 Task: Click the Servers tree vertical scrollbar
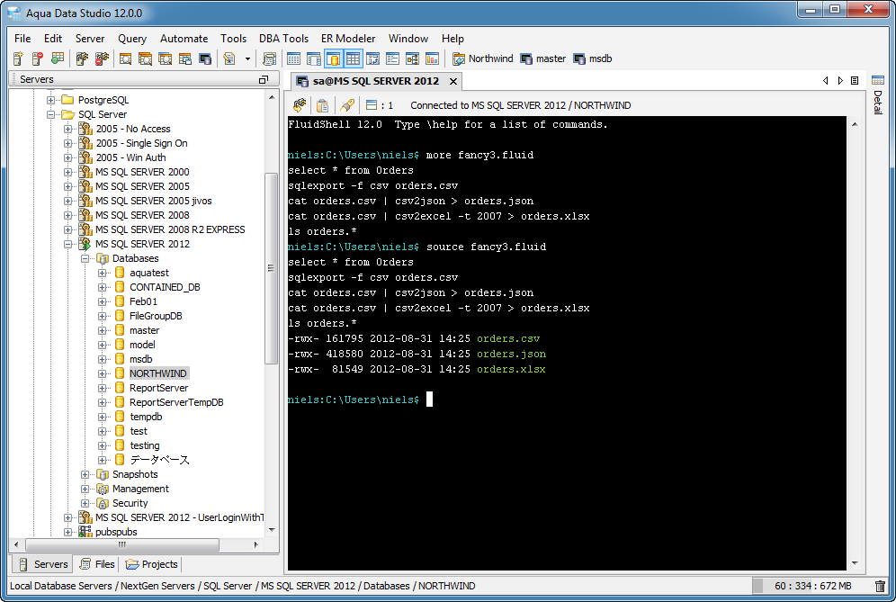(272, 269)
